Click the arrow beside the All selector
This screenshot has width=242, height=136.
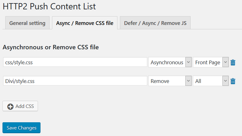coord(226,81)
